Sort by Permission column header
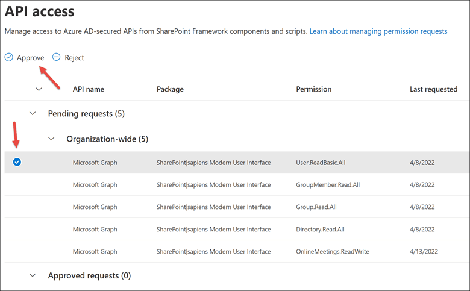 pyautogui.click(x=313, y=89)
